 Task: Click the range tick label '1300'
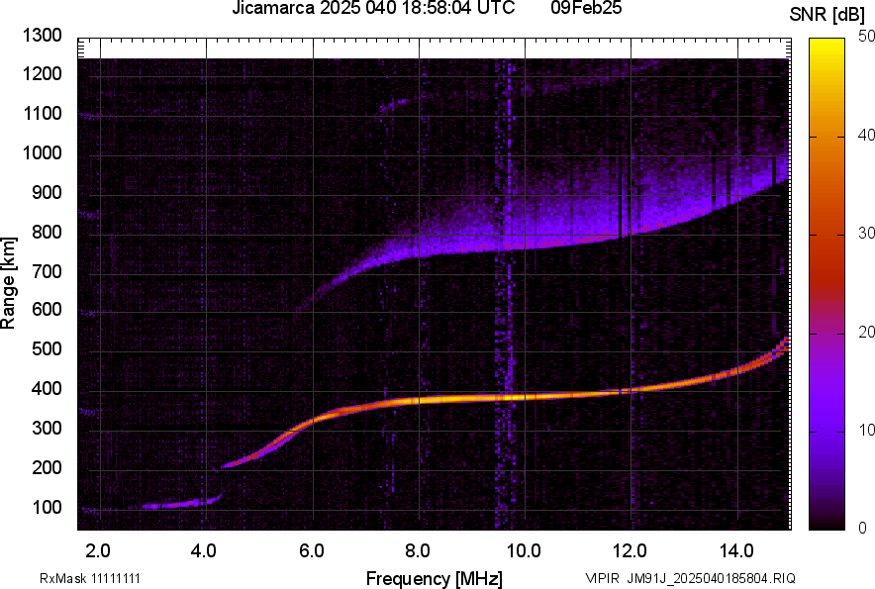coord(42,36)
